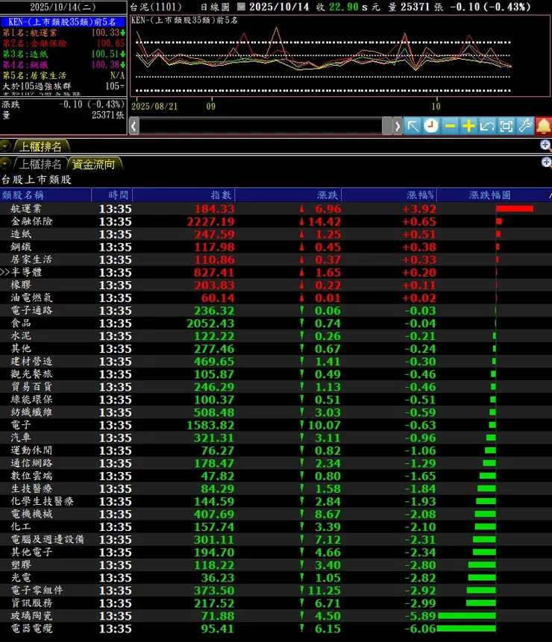Select the 塑膠 sector row
Image resolution: width=552 pixels, height=642 pixels.
pos(276,565)
